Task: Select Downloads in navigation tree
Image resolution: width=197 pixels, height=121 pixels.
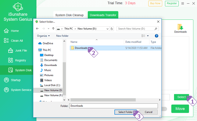Action: click(51, 65)
